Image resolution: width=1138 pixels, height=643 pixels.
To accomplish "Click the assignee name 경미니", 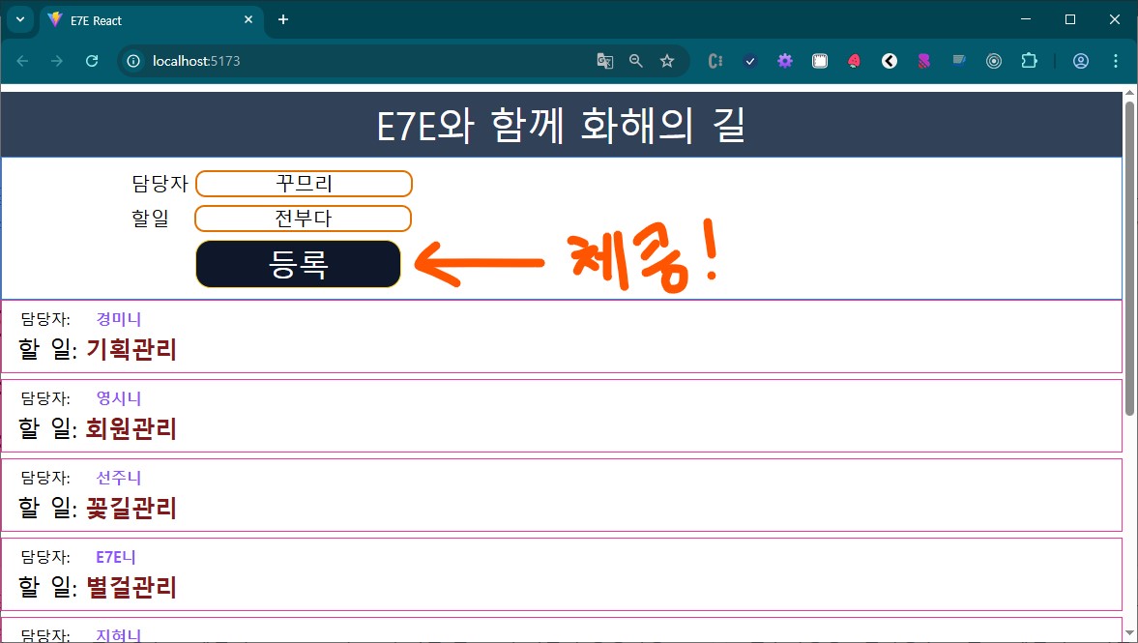I will (x=119, y=319).
